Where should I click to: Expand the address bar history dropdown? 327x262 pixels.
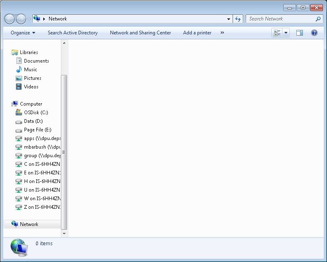(229, 19)
